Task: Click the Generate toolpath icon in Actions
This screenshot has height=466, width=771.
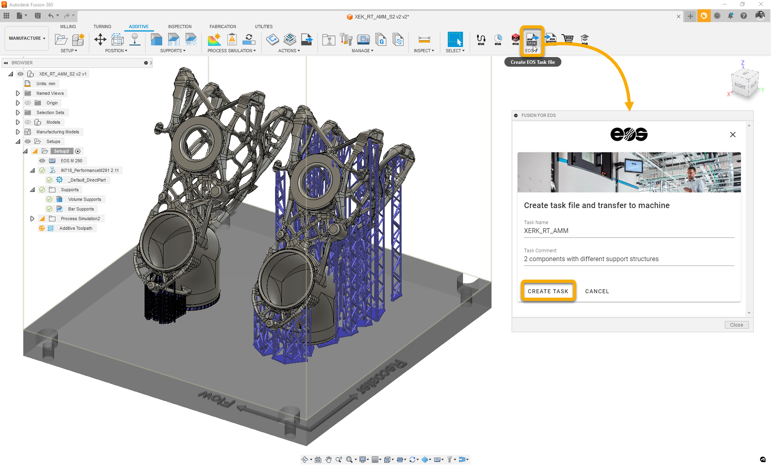Action: 273,39
